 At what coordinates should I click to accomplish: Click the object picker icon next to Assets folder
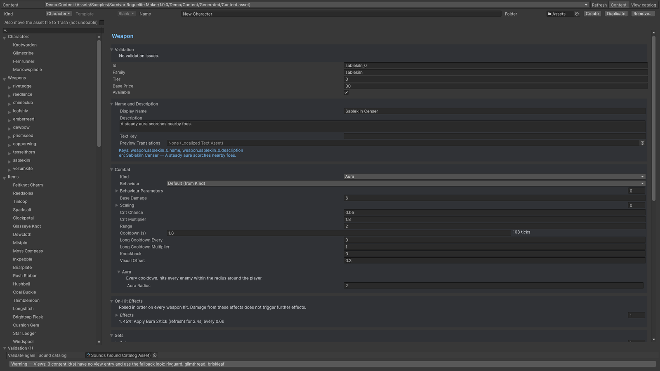click(577, 14)
